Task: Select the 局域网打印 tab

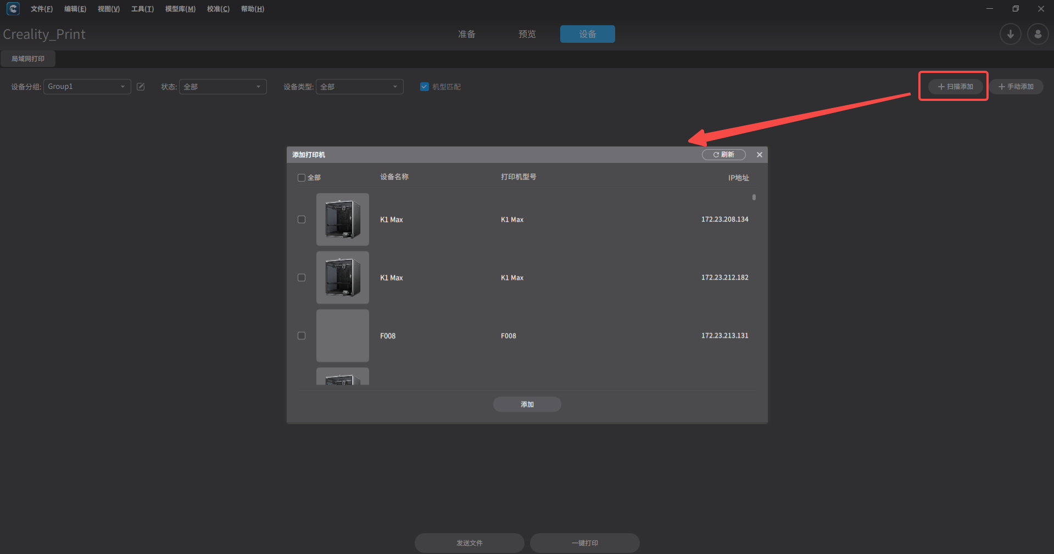Action: [28, 59]
